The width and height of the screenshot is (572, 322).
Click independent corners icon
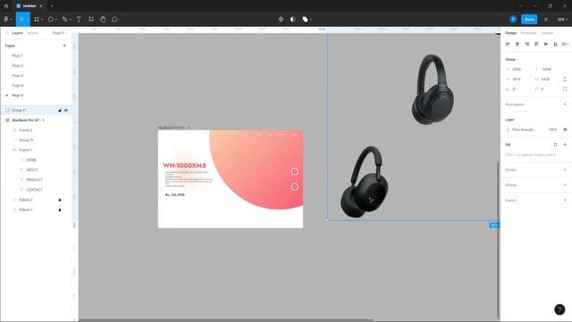point(565,89)
